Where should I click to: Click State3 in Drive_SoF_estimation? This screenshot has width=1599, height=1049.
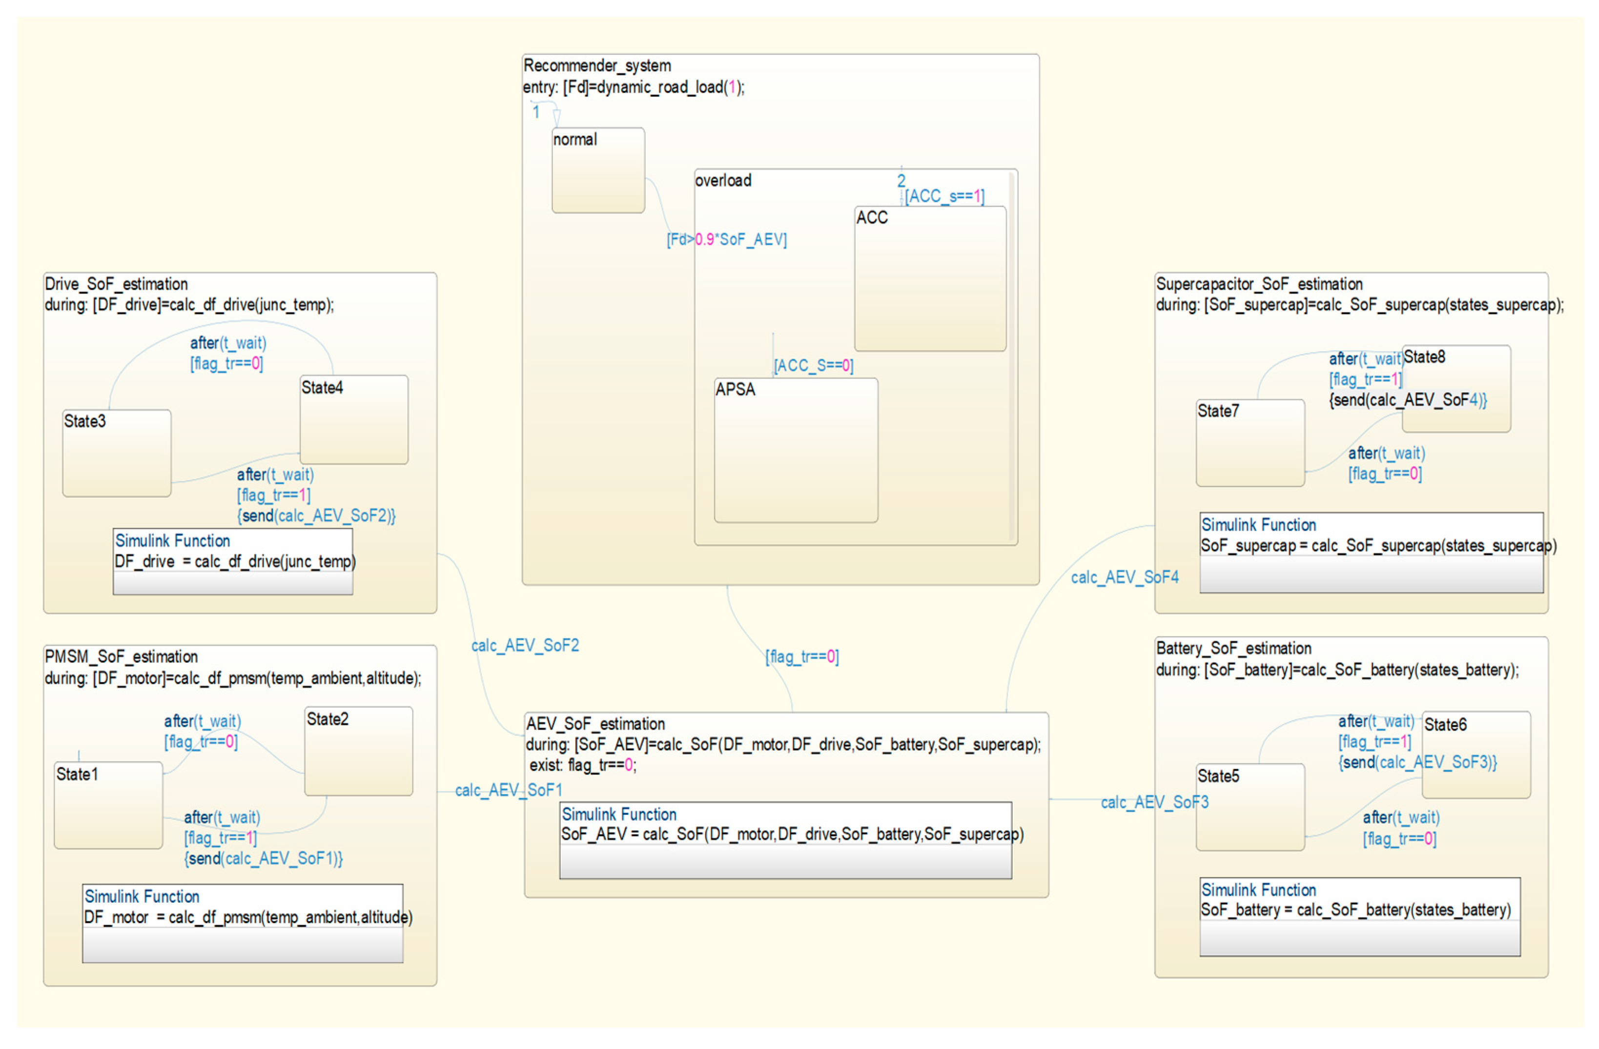116,454
